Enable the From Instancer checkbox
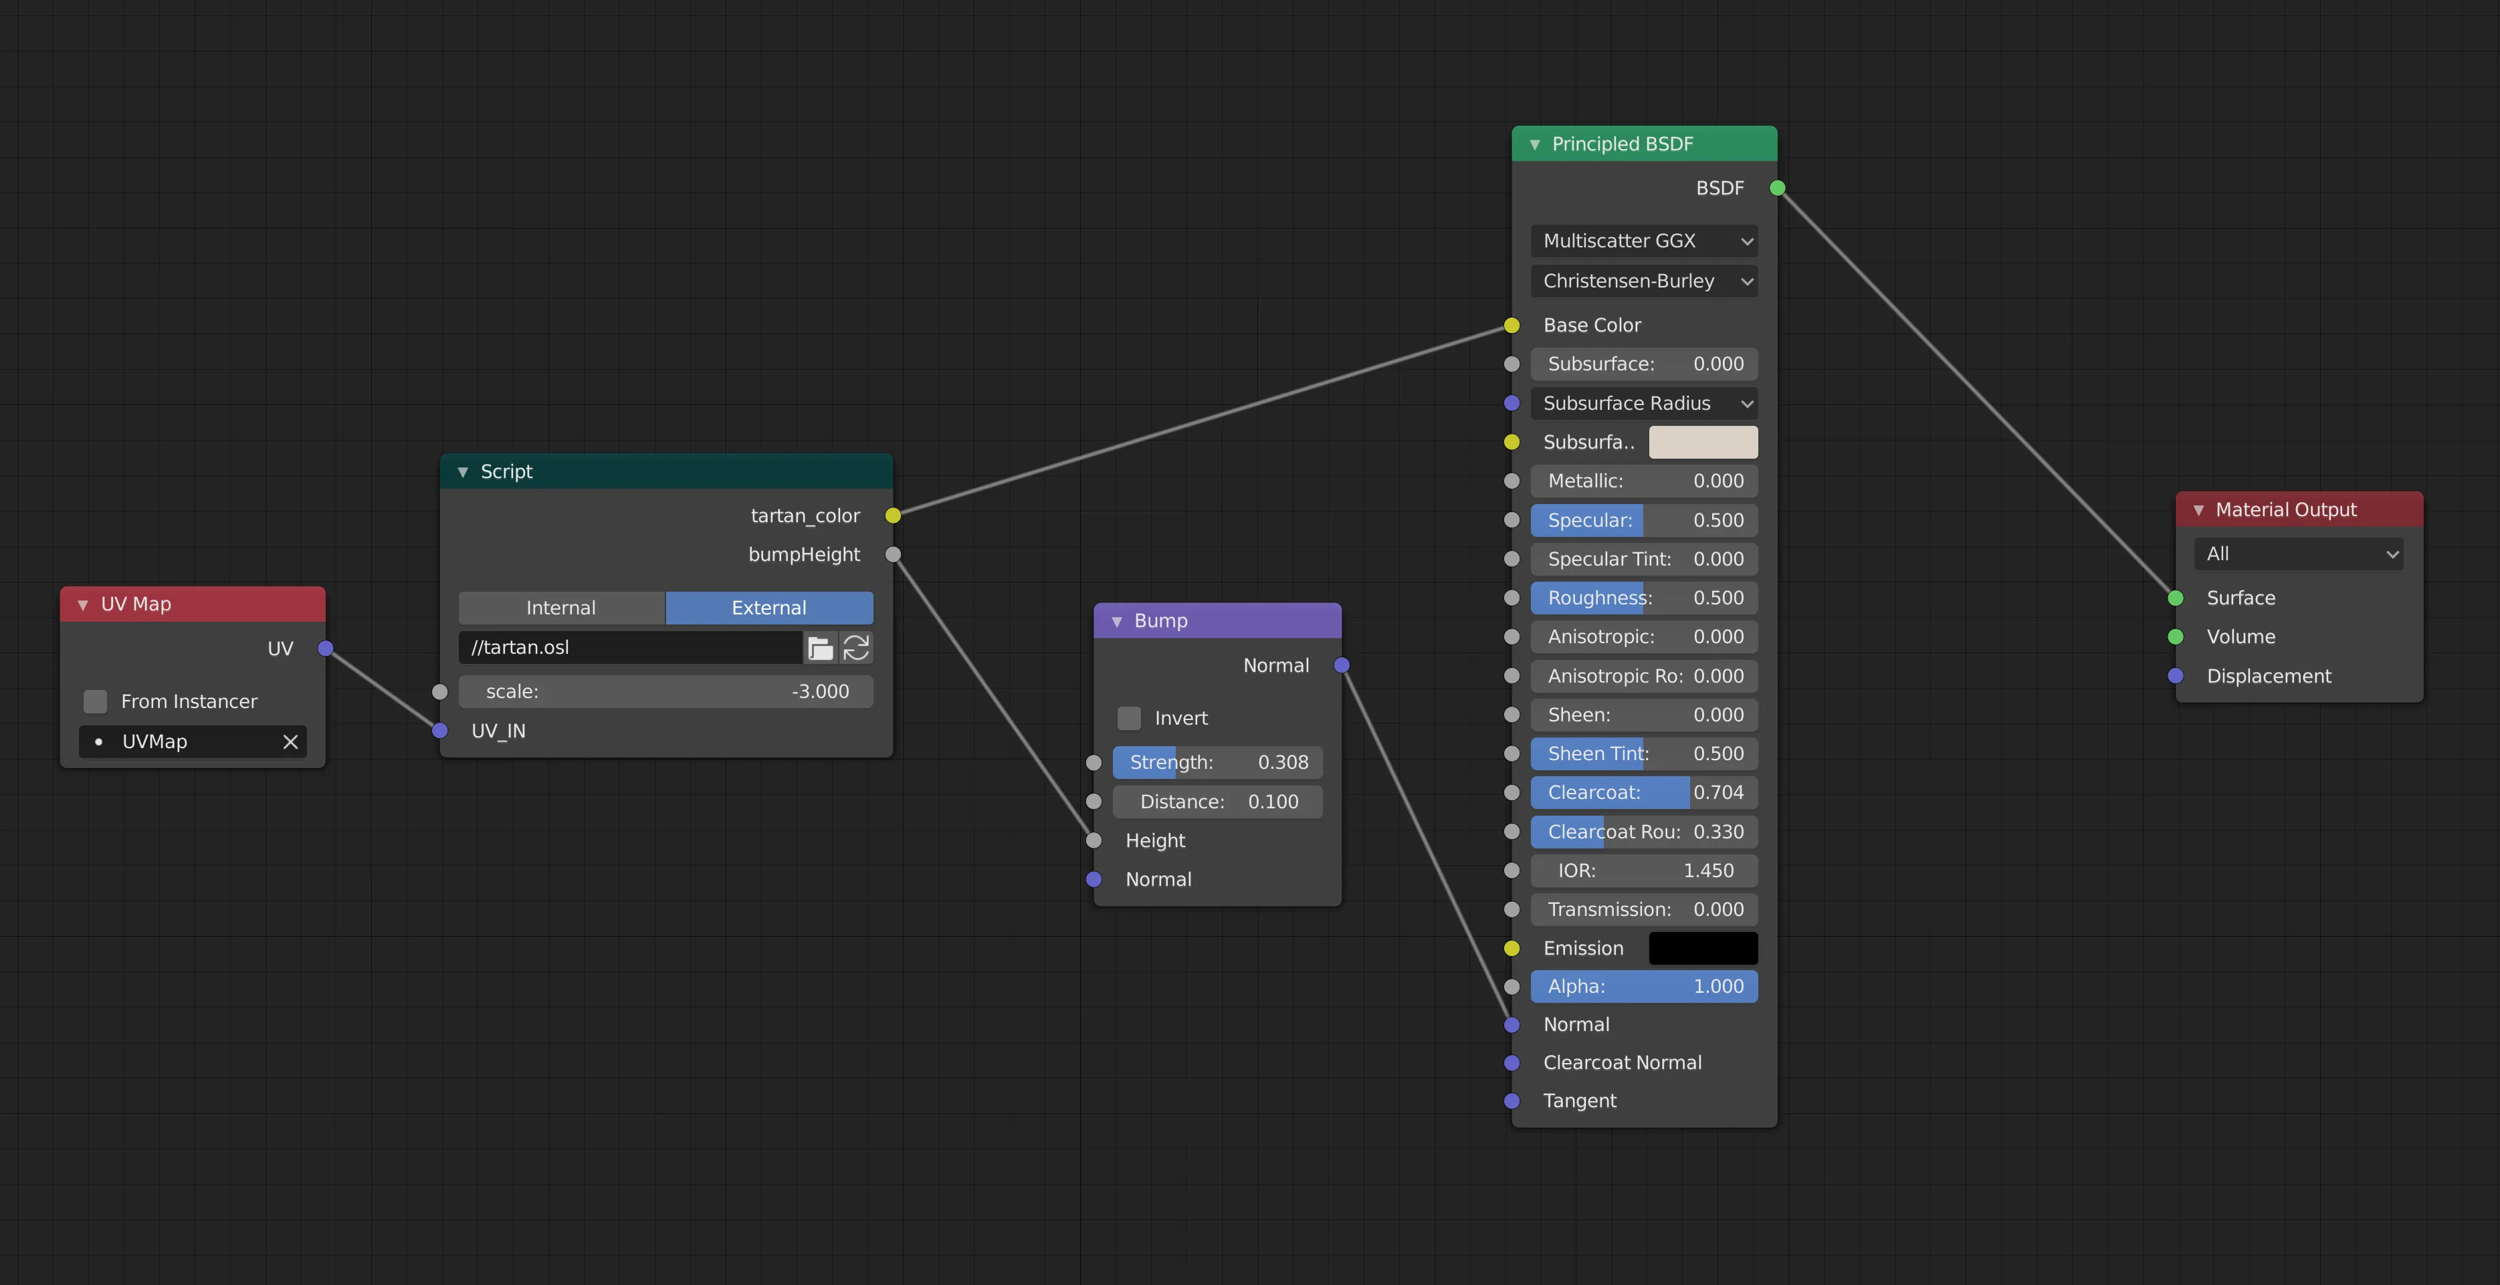 click(95, 701)
